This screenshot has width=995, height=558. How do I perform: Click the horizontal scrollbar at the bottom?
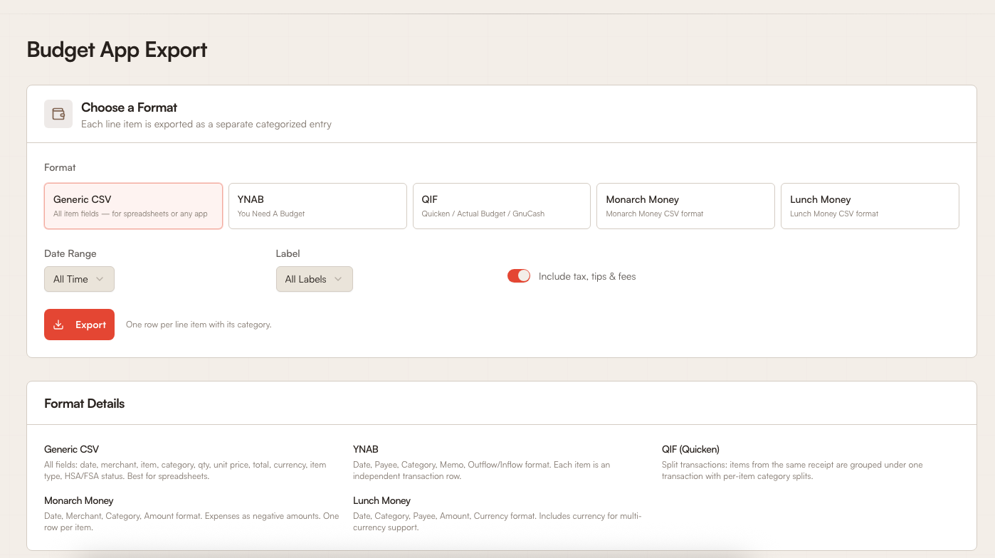tap(498, 554)
